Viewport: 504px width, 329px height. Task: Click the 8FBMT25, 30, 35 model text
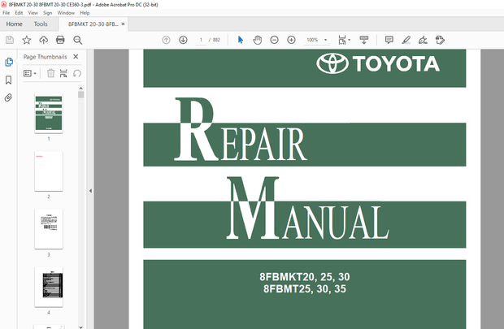[305, 289]
